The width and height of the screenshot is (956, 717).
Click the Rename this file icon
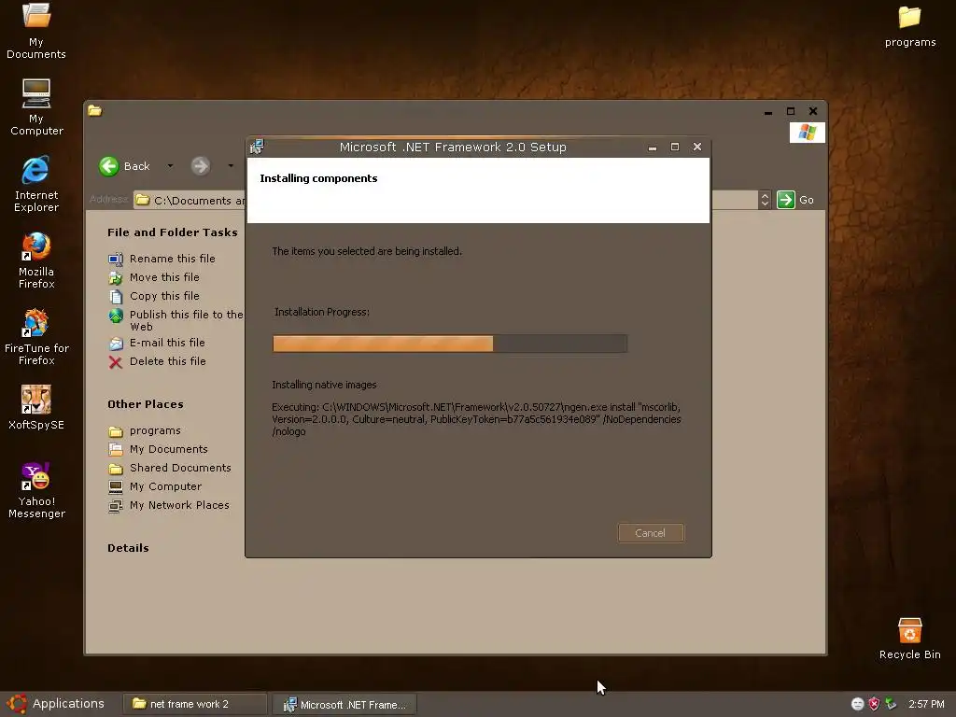click(115, 260)
